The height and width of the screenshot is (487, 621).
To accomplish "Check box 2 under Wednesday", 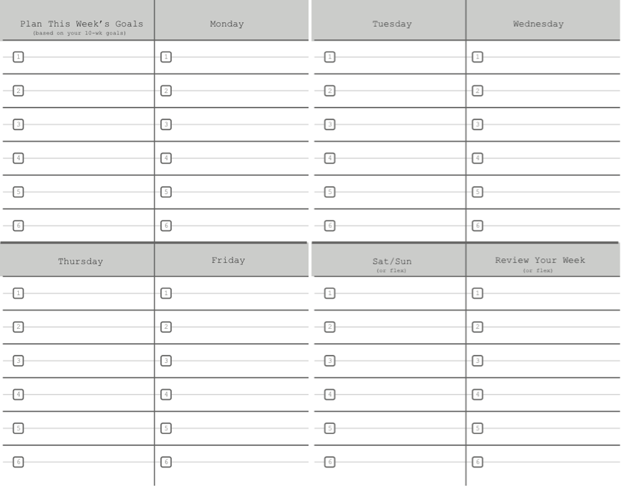I will [477, 90].
